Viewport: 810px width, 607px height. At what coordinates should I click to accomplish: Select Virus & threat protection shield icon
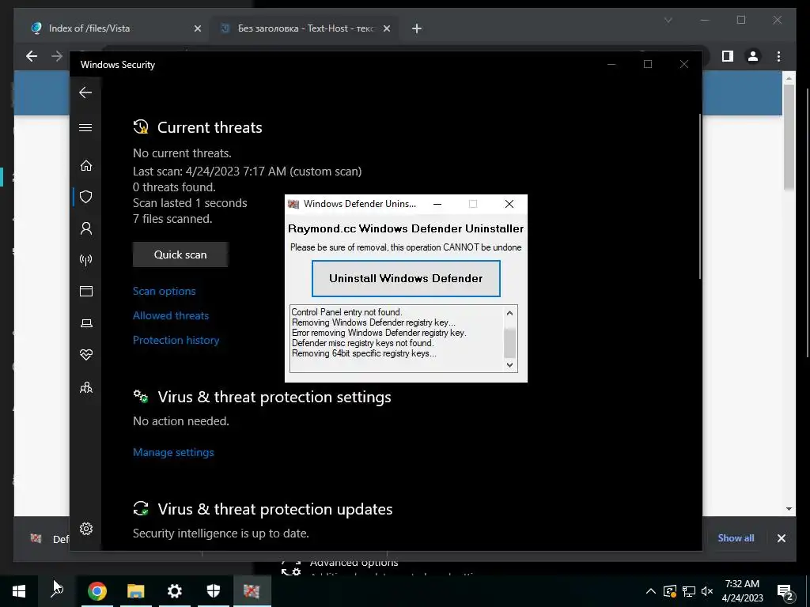[85, 197]
